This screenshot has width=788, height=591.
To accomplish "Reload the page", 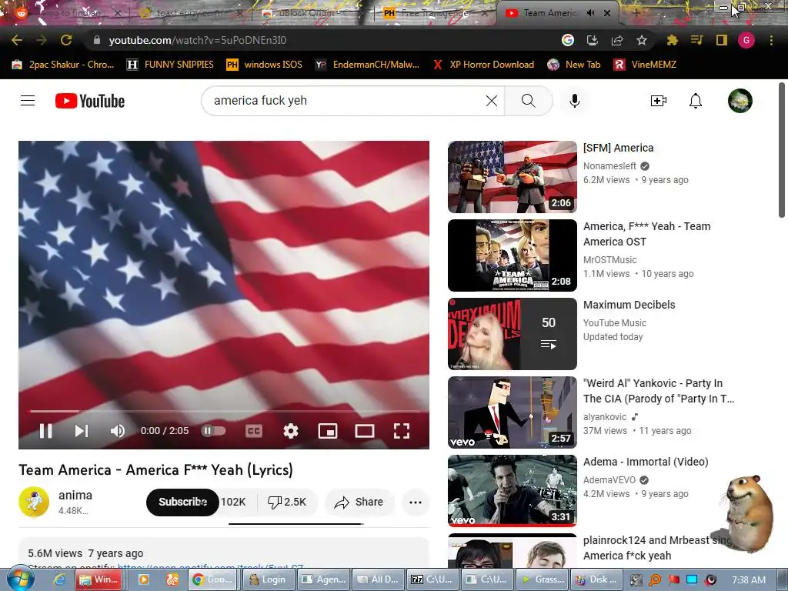I will click(66, 40).
